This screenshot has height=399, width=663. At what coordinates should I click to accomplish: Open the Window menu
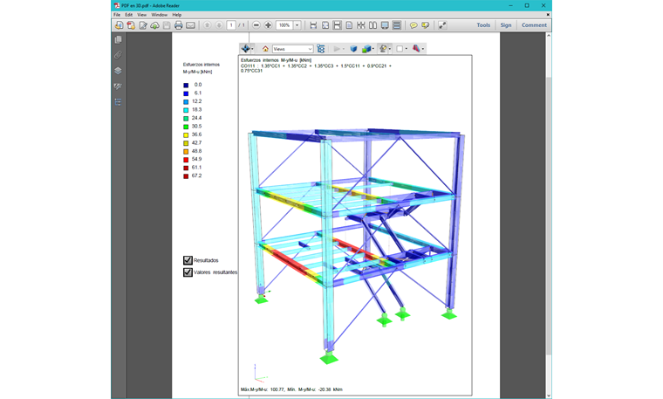click(x=160, y=15)
